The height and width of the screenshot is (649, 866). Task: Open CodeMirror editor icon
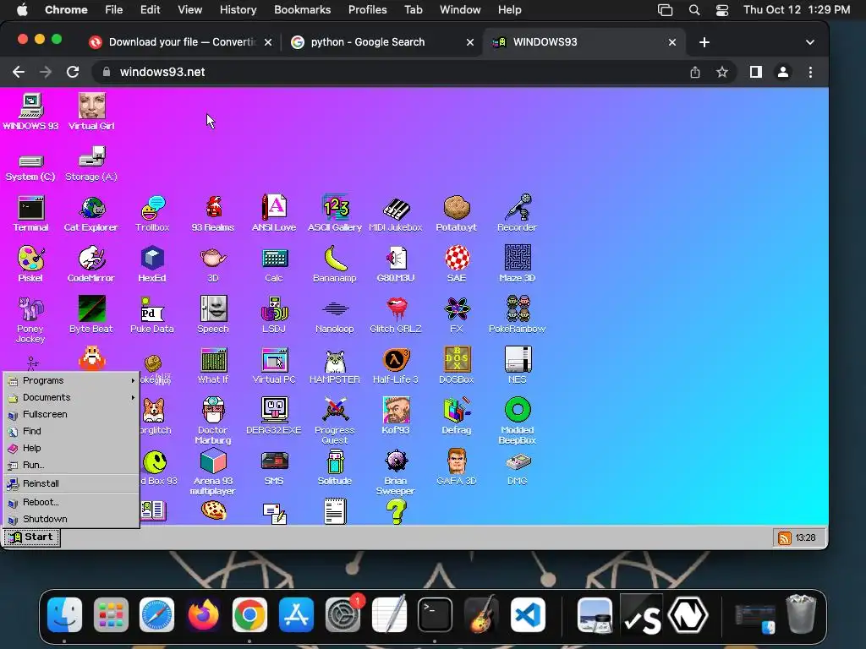tap(91, 265)
